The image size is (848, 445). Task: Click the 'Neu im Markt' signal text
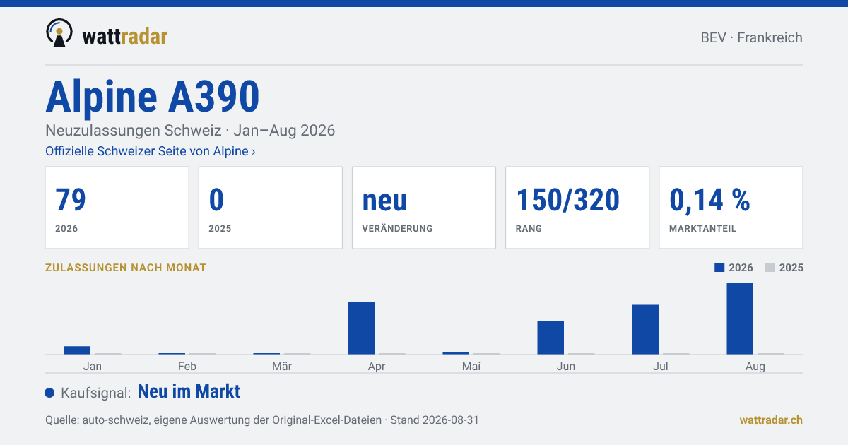pos(189,391)
